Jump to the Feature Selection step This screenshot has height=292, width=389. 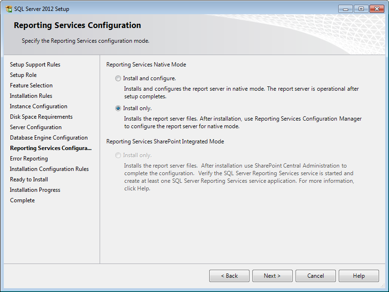tap(31, 85)
